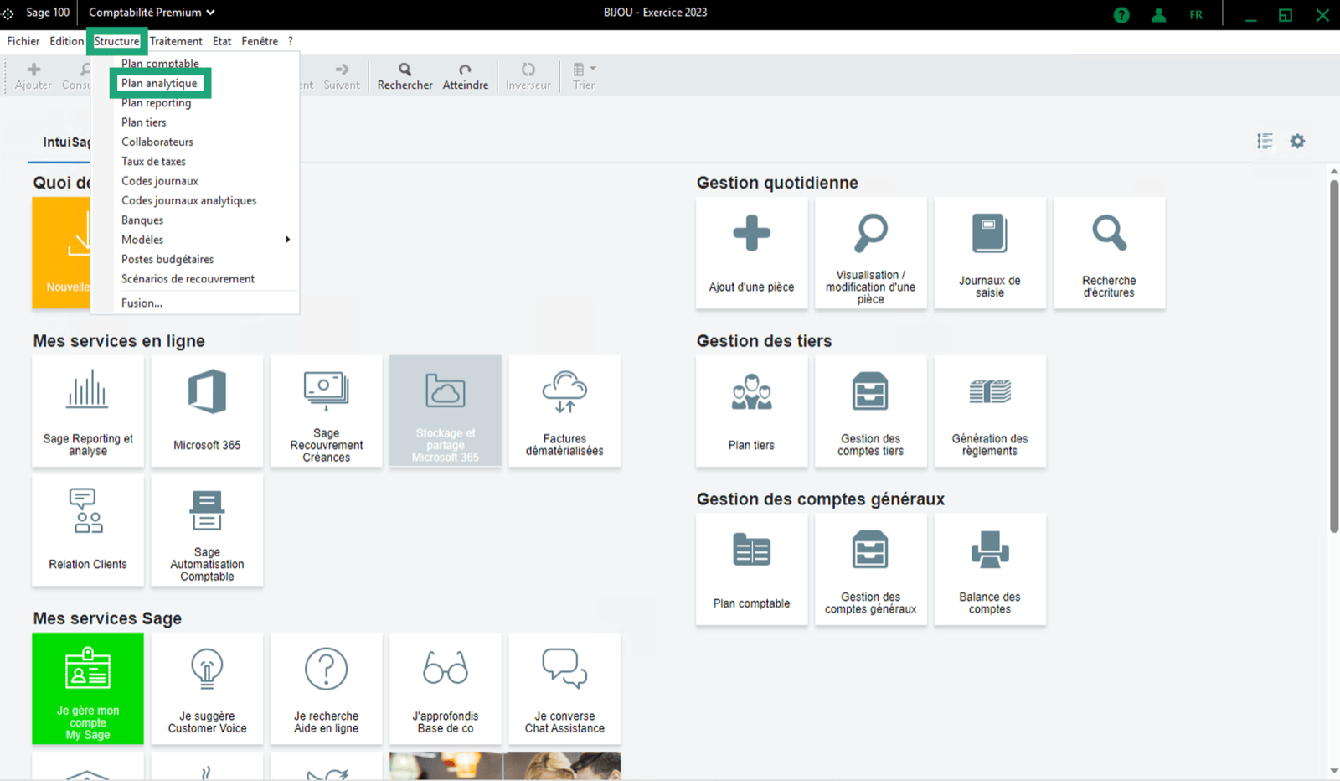This screenshot has height=781, width=1340.
Task: Open the Plan tiers dashboard tile
Action: tap(751, 411)
